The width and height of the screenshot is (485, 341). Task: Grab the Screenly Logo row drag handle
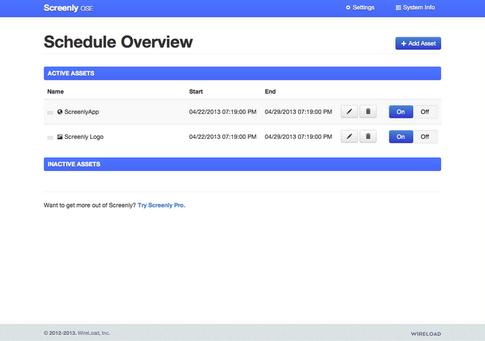(x=50, y=138)
